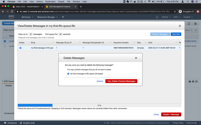Uncheck 'my first message to fifo queue' in dialog
The height and width of the screenshot is (125, 201).
point(68,74)
